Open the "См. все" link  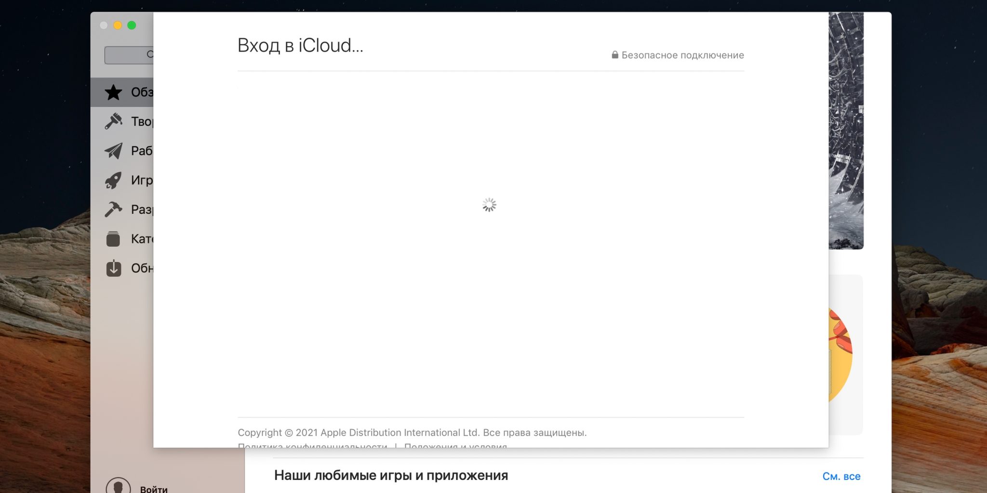pyautogui.click(x=841, y=476)
